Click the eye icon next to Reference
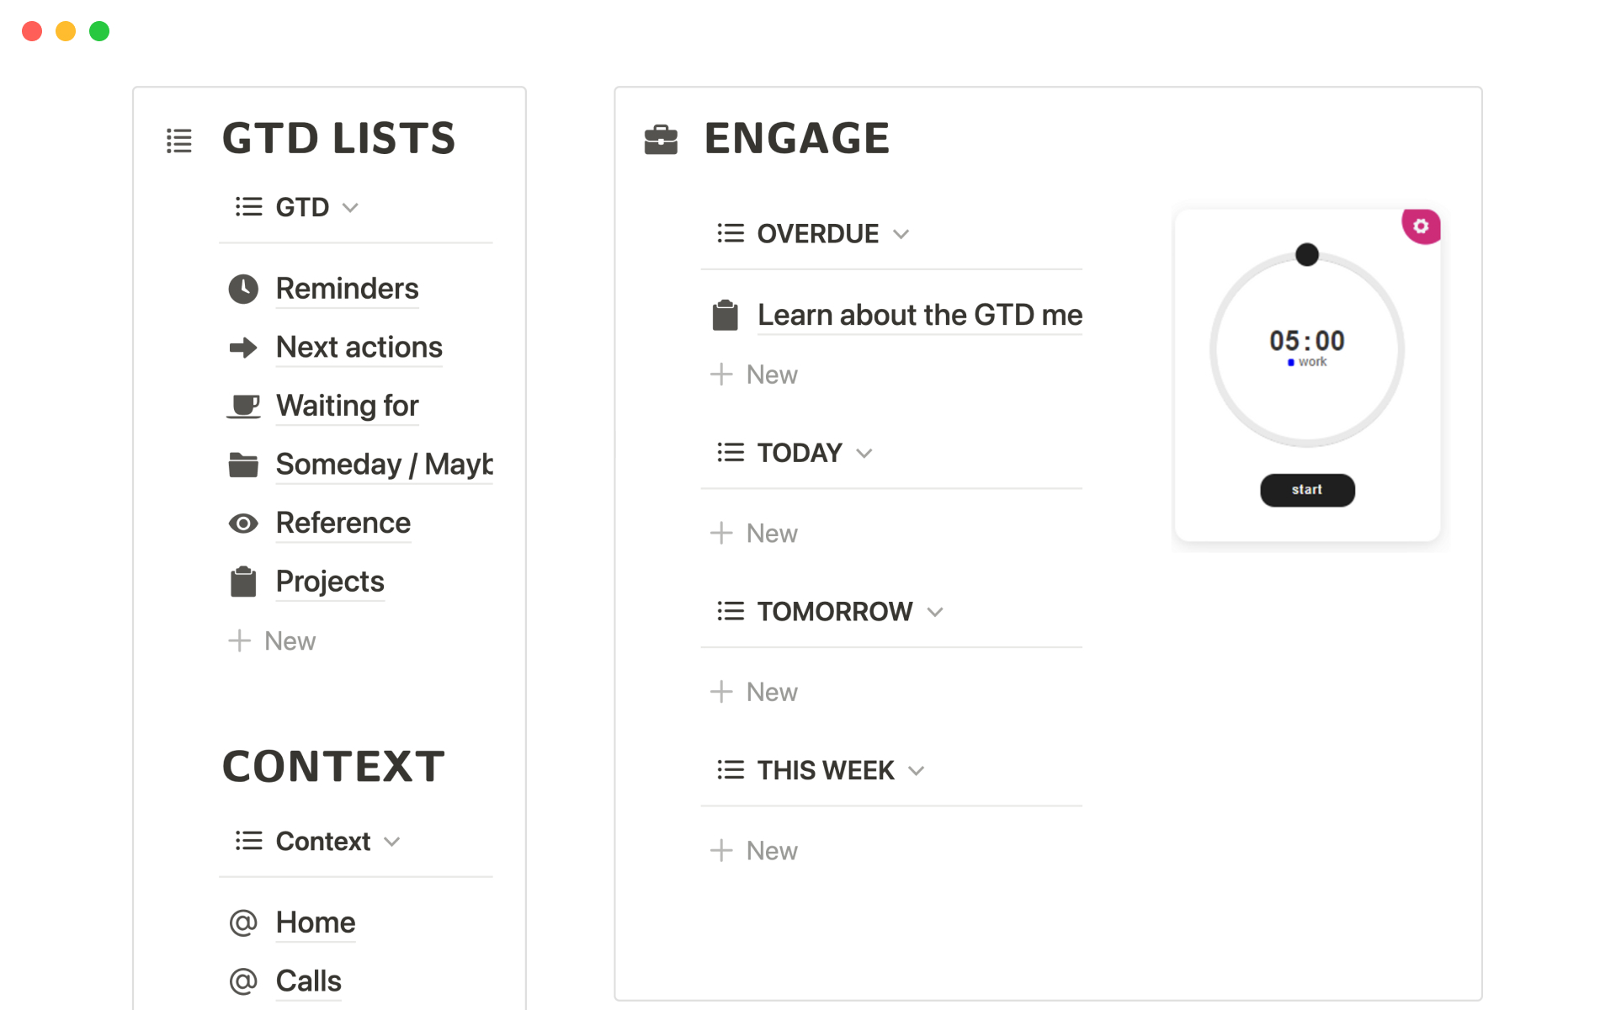 pyautogui.click(x=243, y=524)
